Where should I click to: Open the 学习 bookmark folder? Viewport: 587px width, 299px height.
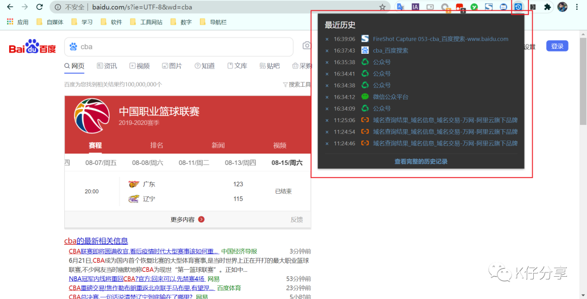(82, 22)
